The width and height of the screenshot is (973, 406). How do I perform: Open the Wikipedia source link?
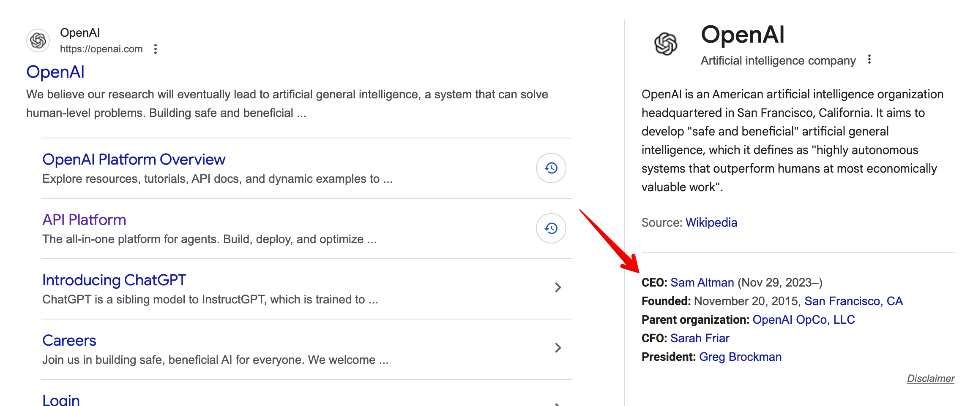[x=711, y=222]
